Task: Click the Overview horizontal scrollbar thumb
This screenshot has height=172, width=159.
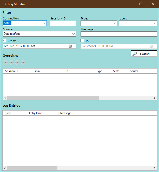Action: 53,98
